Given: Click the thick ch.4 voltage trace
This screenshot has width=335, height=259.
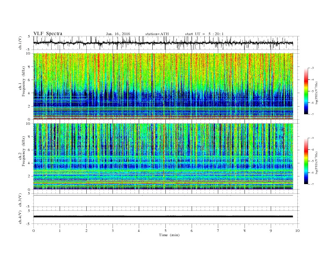Looking at the screenshot, I should coord(163,217).
